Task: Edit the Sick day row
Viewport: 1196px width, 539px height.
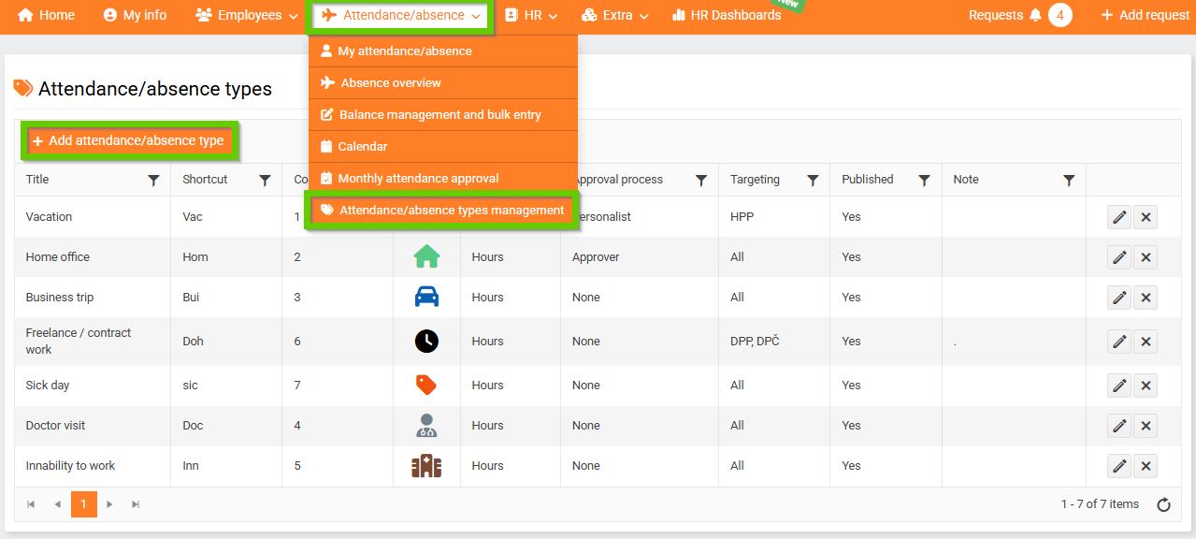Action: pos(1119,386)
